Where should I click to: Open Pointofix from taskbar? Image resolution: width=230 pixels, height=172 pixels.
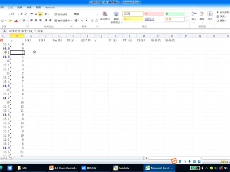pyautogui.click(x=121, y=168)
